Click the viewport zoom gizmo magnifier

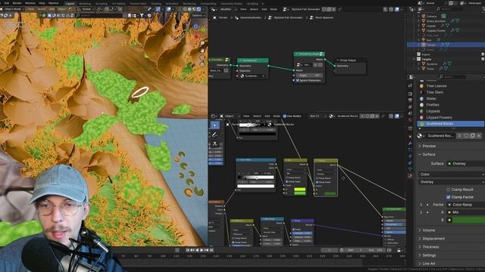202,44
